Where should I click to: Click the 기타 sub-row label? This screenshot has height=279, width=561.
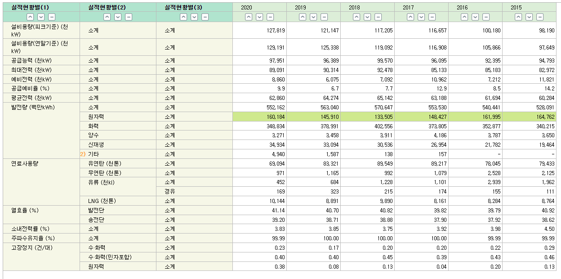tap(93, 154)
